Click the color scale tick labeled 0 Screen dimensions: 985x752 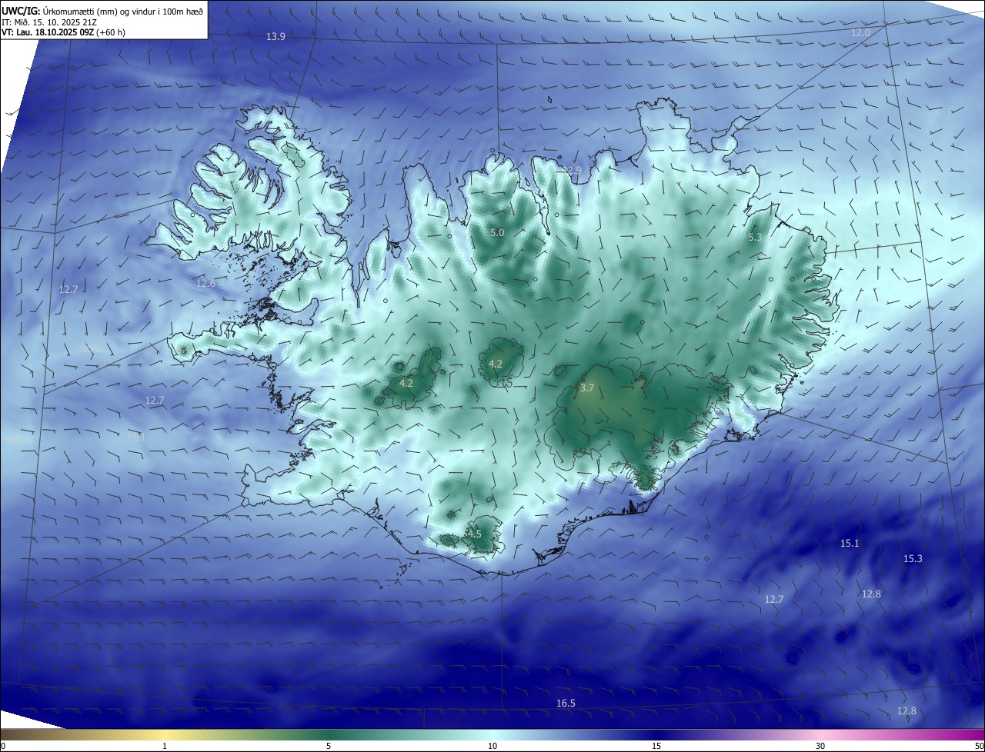tap(2, 746)
